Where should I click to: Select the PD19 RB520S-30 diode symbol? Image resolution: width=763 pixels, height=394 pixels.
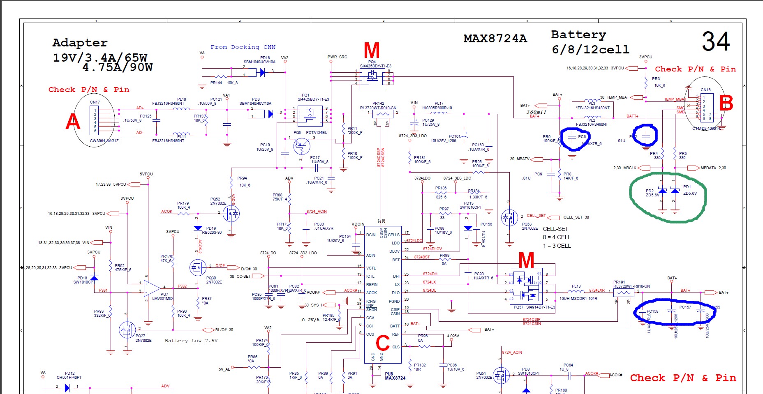click(x=198, y=228)
